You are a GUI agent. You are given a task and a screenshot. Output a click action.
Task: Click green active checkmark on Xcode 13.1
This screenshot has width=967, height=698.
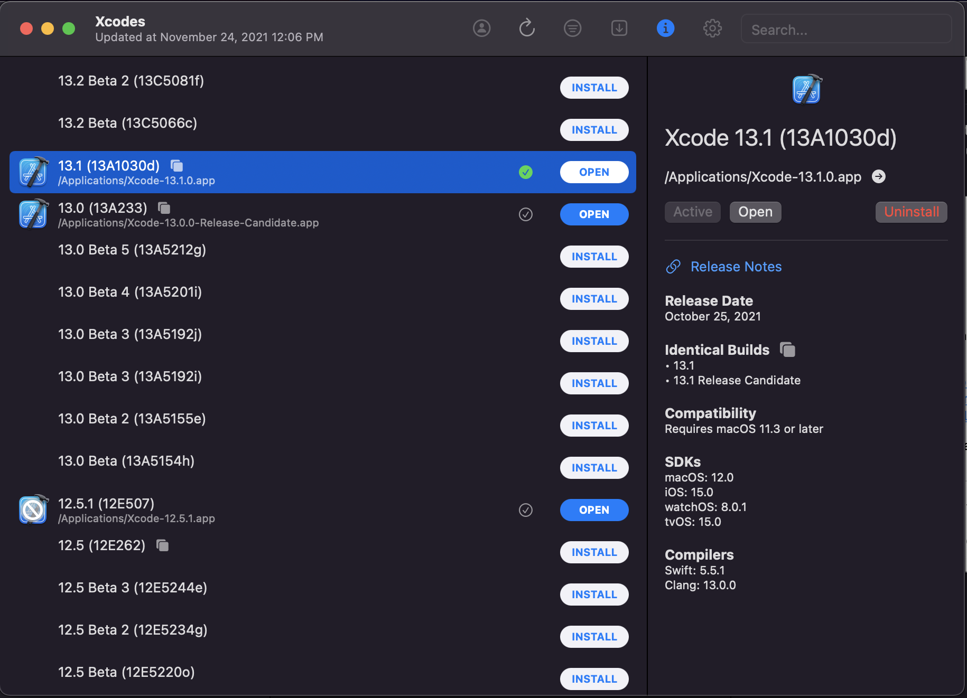[525, 172]
